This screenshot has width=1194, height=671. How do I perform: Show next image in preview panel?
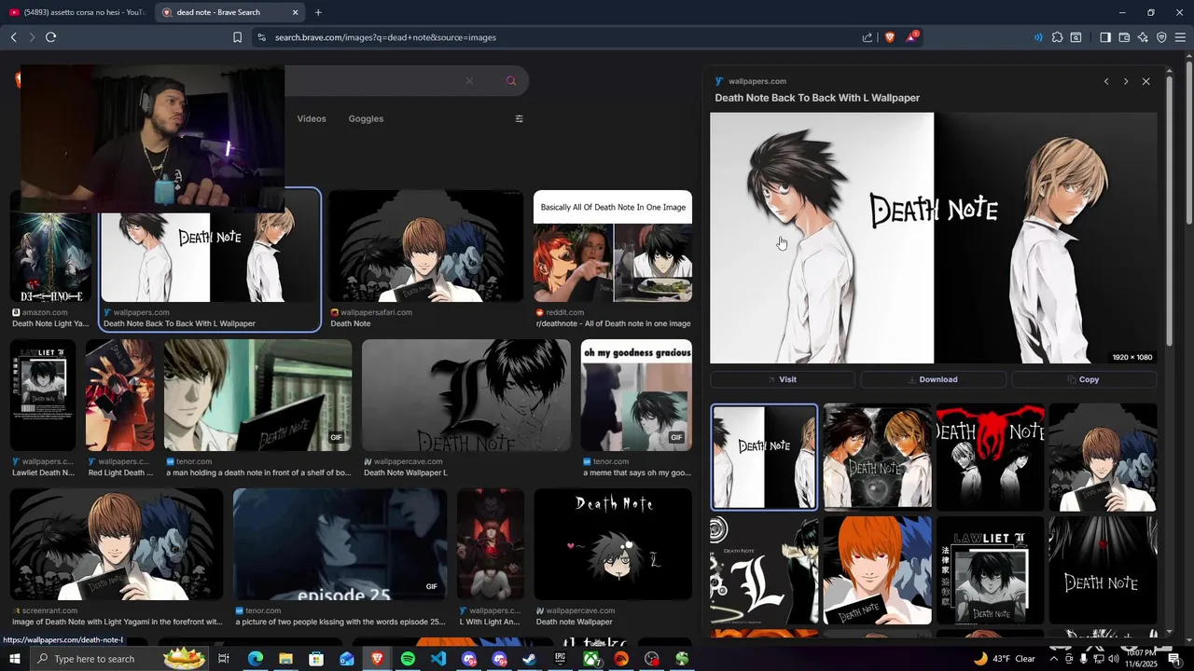click(1126, 81)
